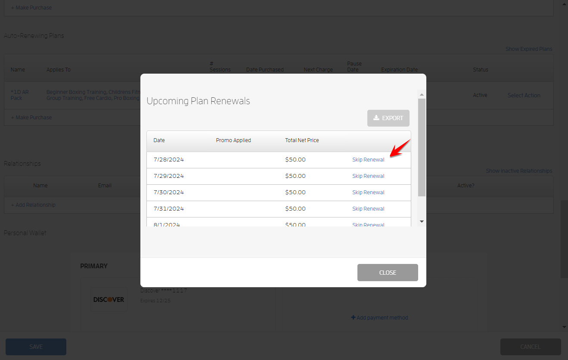Select the 7/31/2024 date cell

[x=168, y=209]
